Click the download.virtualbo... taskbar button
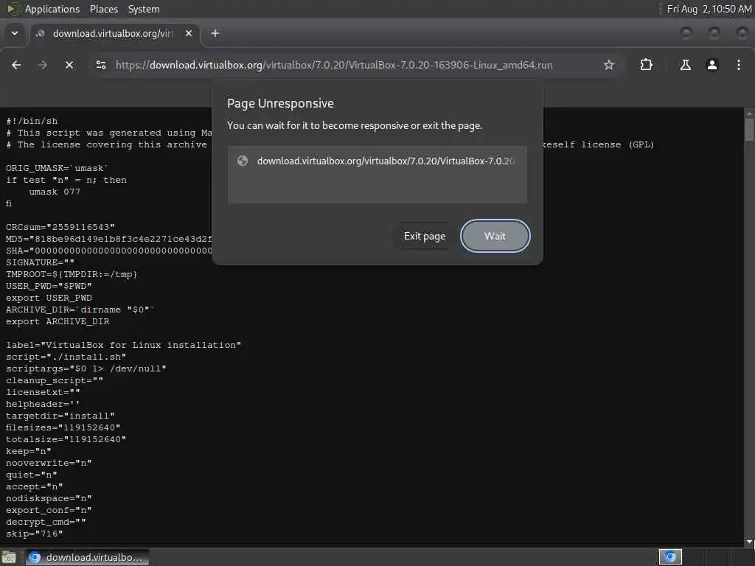Image resolution: width=755 pixels, height=566 pixels. 87,557
